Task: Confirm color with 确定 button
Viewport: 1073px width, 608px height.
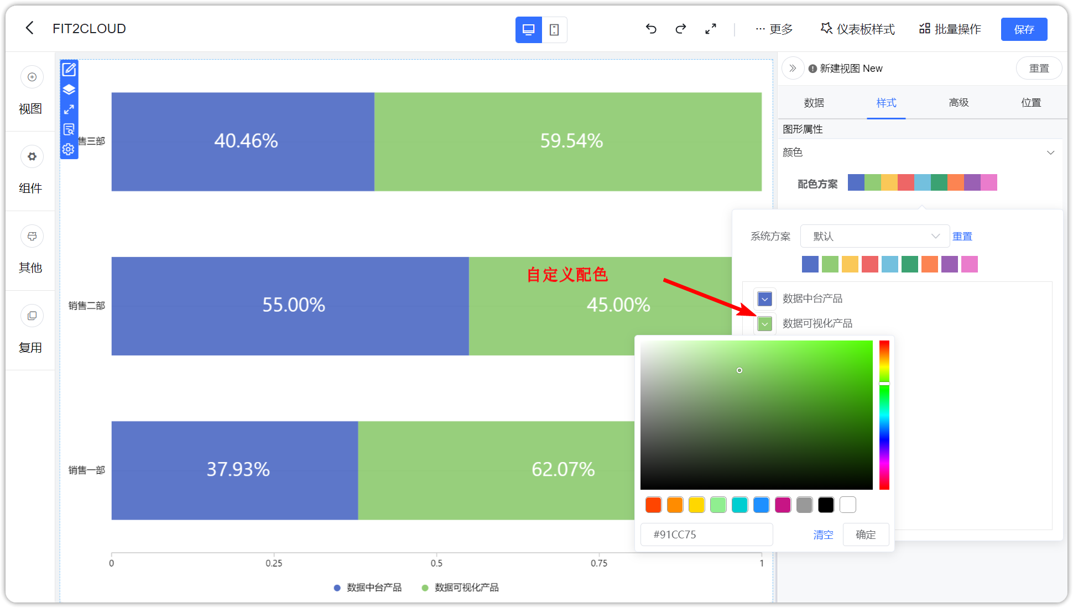Action: click(x=866, y=534)
